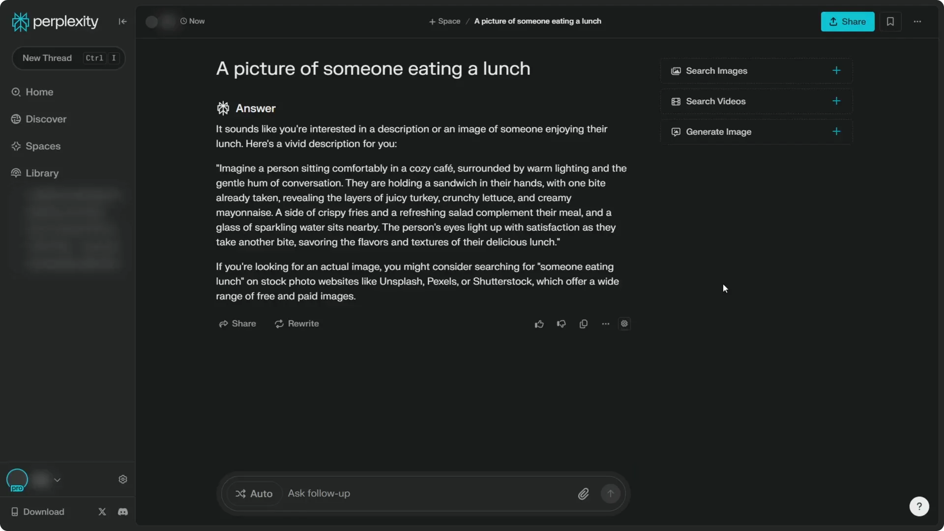Go to Discover in sidebar
This screenshot has height=531, width=944.
coord(46,119)
